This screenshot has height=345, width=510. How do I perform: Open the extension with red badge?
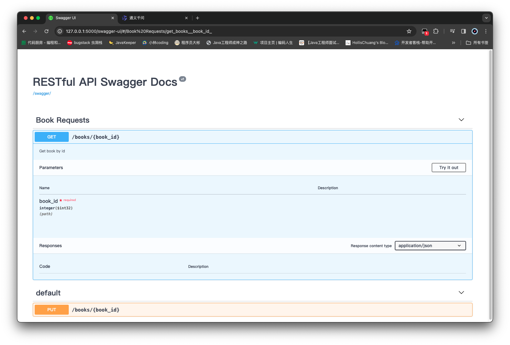(x=425, y=31)
